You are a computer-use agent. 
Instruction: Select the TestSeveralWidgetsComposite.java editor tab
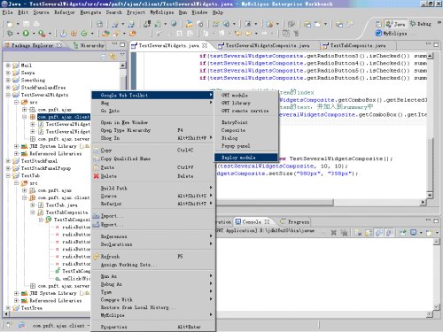(268, 45)
